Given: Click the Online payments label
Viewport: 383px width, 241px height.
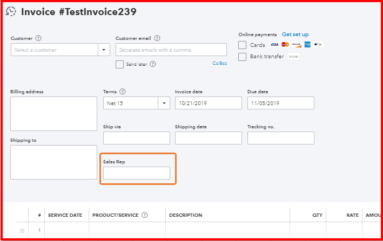Looking at the screenshot, I should [x=258, y=35].
